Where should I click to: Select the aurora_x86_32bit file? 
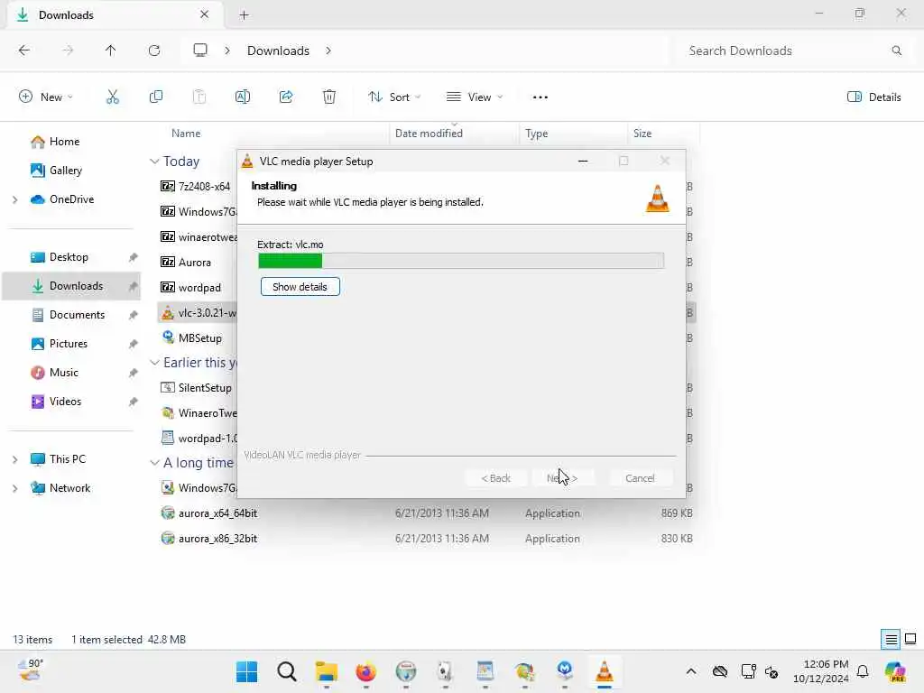[217, 539]
